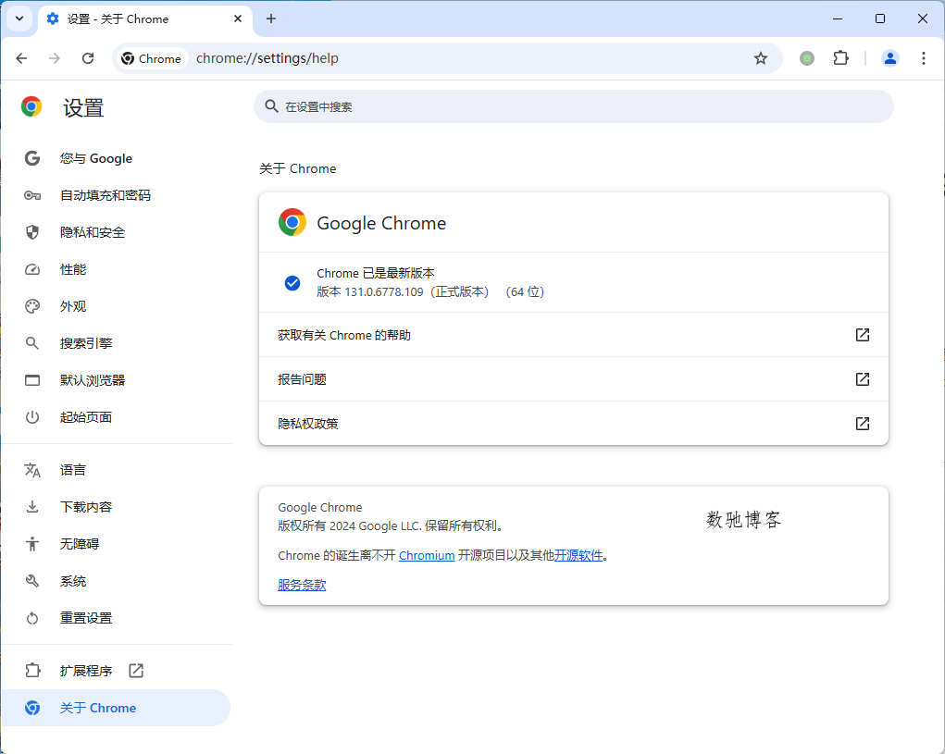Click the speedometer performance icon

click(32, 269)
